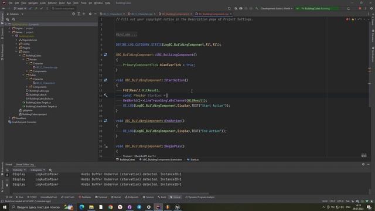Select BuildingCubes.uproject file in tree

click(x=33, y=114)
